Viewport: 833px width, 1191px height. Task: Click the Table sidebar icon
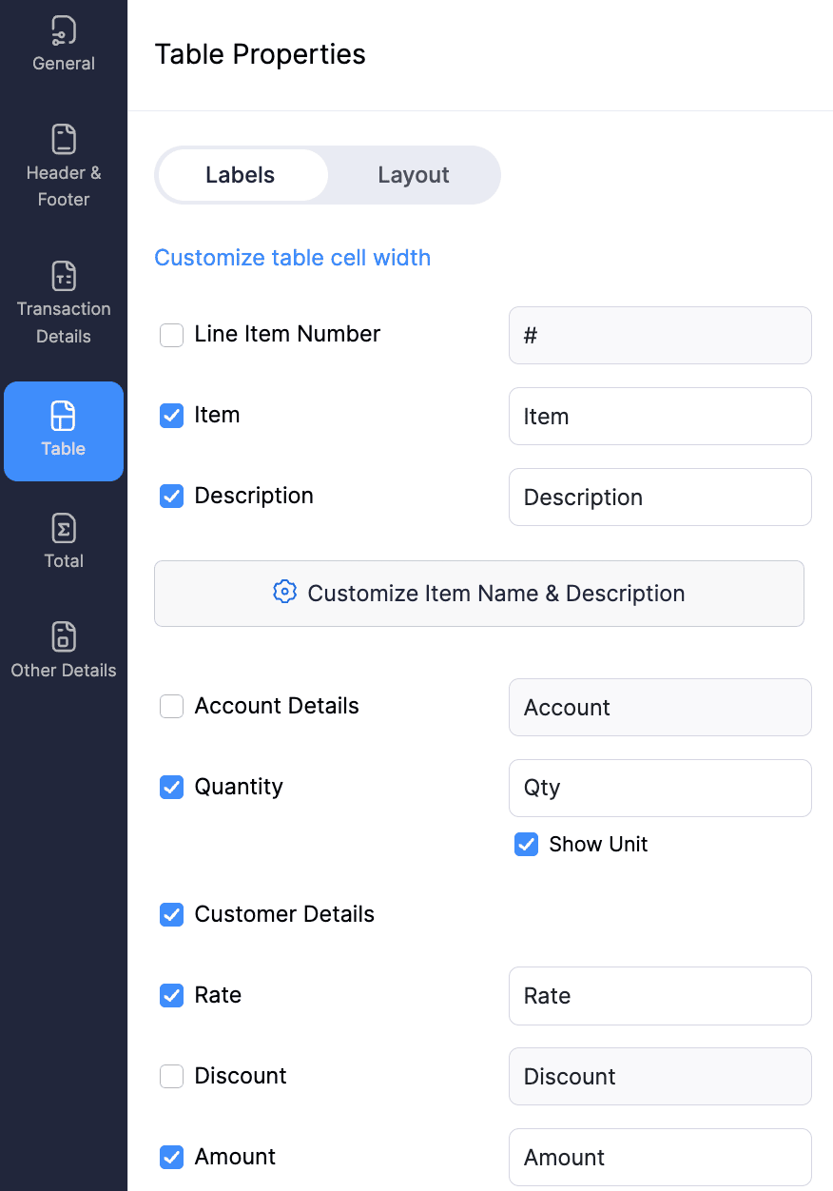coord(64,417)
